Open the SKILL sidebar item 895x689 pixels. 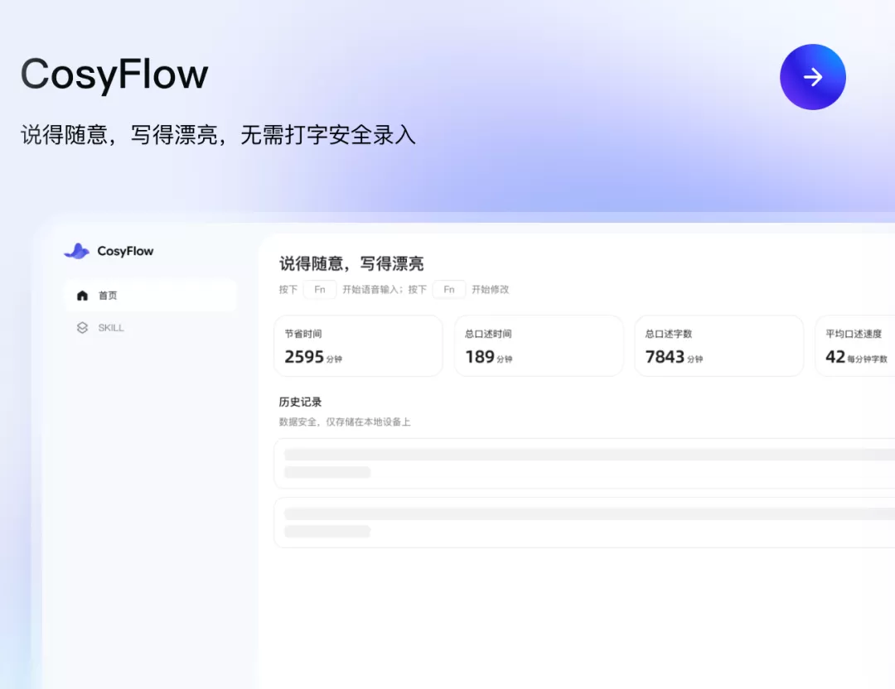(x=151, y=328)
